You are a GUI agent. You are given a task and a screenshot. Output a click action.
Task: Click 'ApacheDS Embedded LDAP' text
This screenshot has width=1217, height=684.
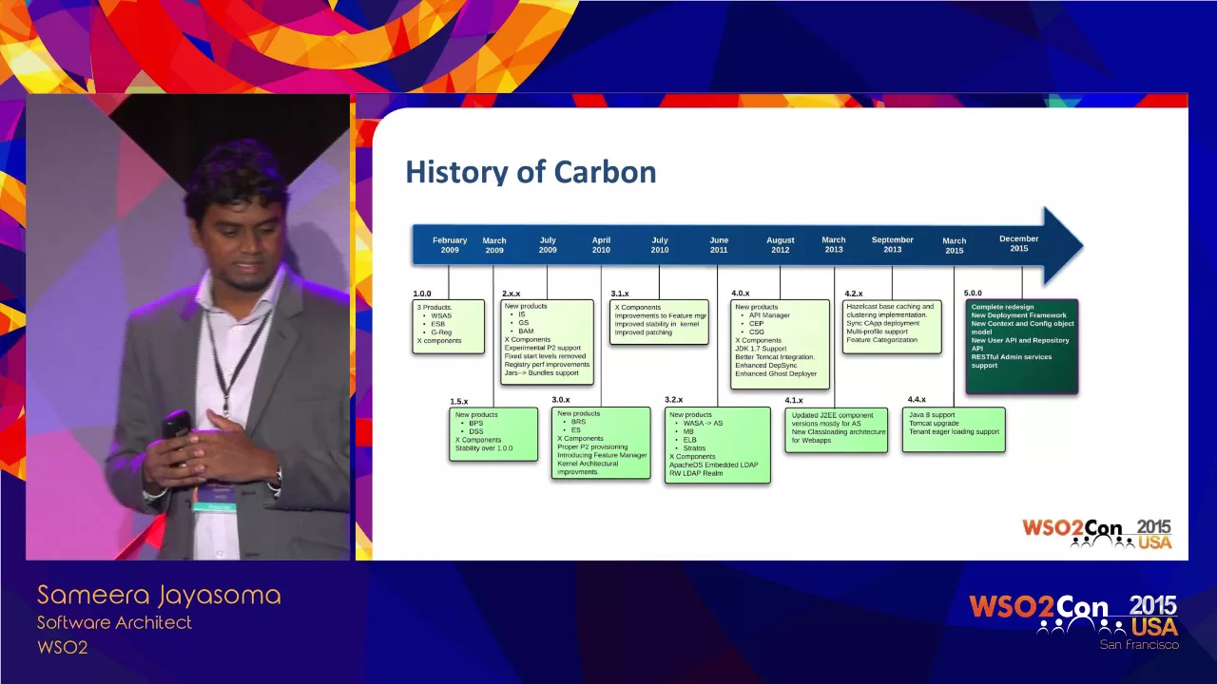714,465
